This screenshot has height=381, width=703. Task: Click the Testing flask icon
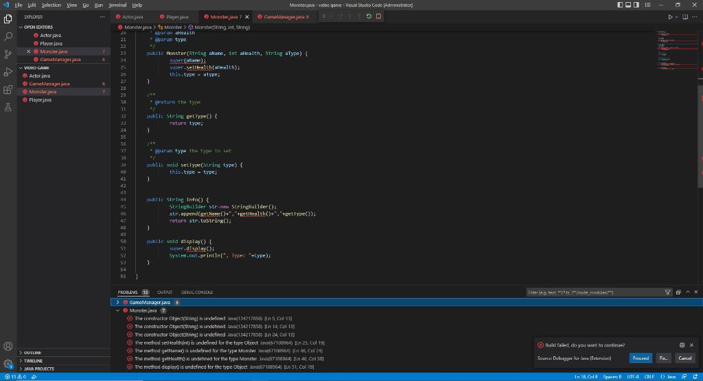[8, 107]
